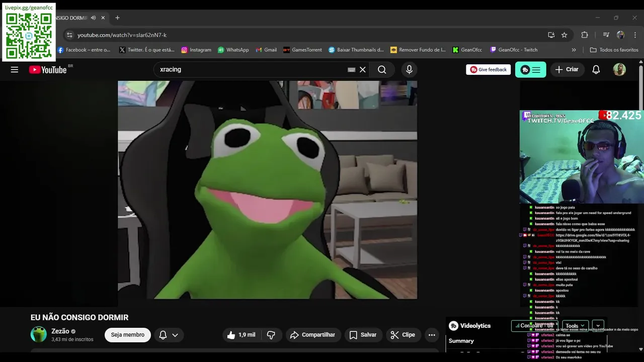Open the Twitter bookmark

click(x=147, y=50)
